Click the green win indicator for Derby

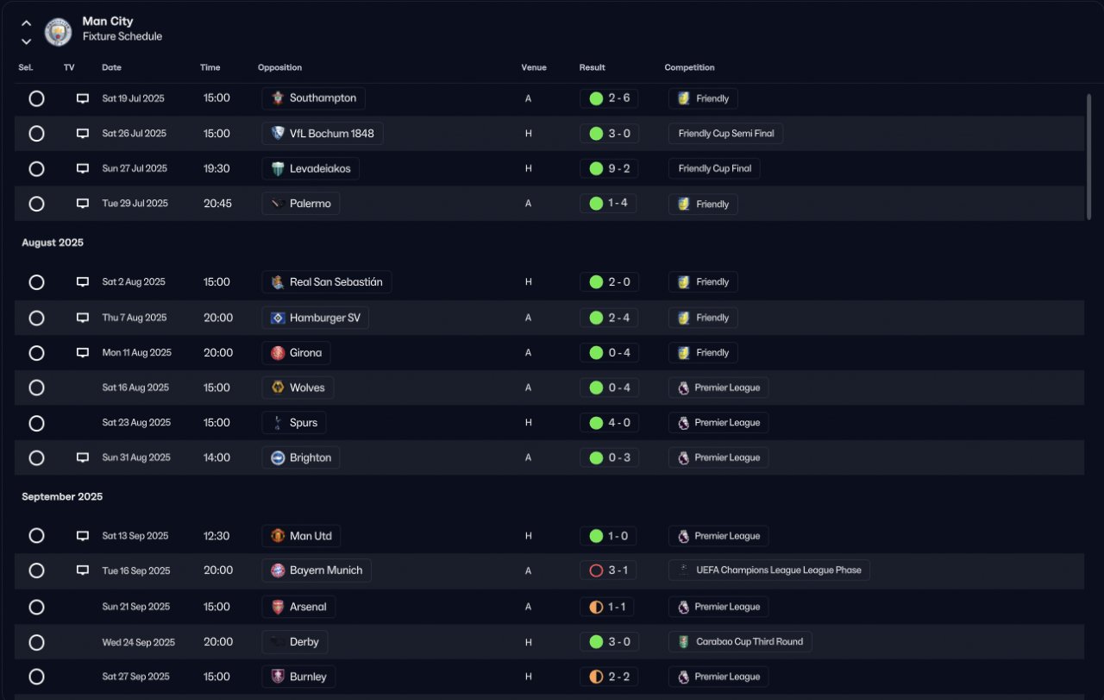click(x=596, y=642)
